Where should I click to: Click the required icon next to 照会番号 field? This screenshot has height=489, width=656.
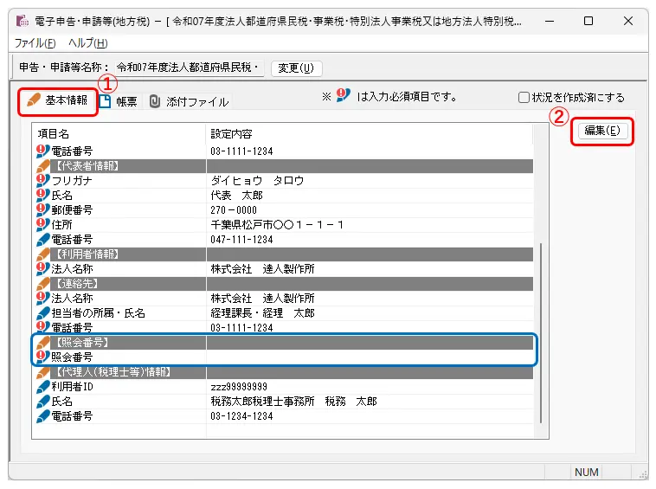point(43,357)
